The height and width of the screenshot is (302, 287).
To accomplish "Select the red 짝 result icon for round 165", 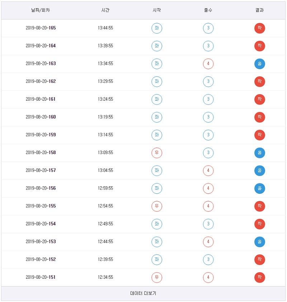I will [x=260, y=28].
